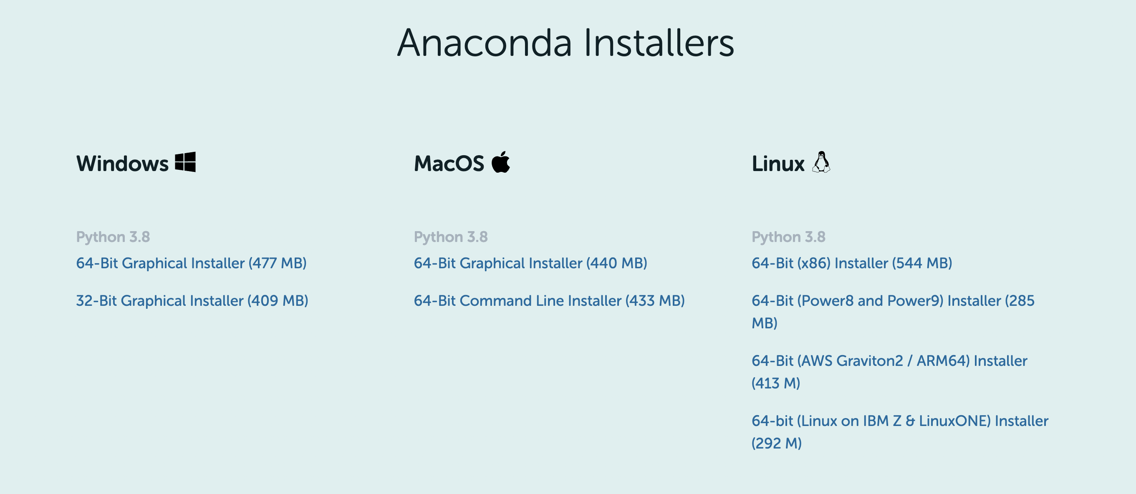Select the 477 MB size text

[x=278, y=263]
